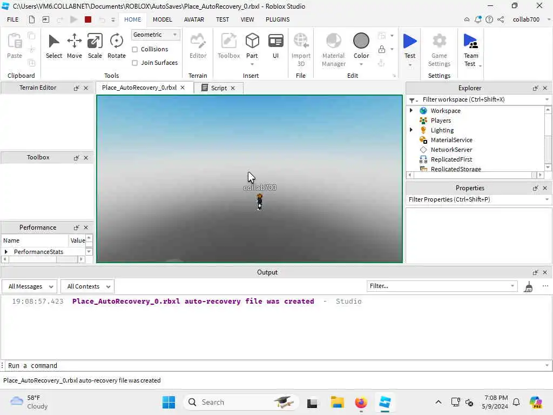Image resolution: width=553 pixels, height=415 pixels.
Task: Open Firefox from taskbar
Action: click(x=361, y=402)
